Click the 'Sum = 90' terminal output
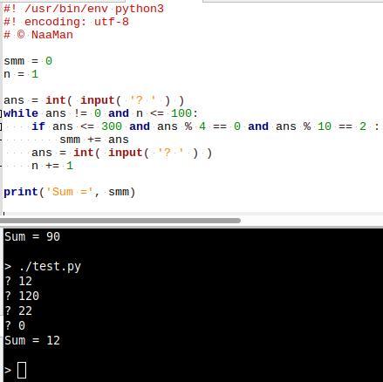The width and height of the screenshot is (383, 382). (32, 236)
